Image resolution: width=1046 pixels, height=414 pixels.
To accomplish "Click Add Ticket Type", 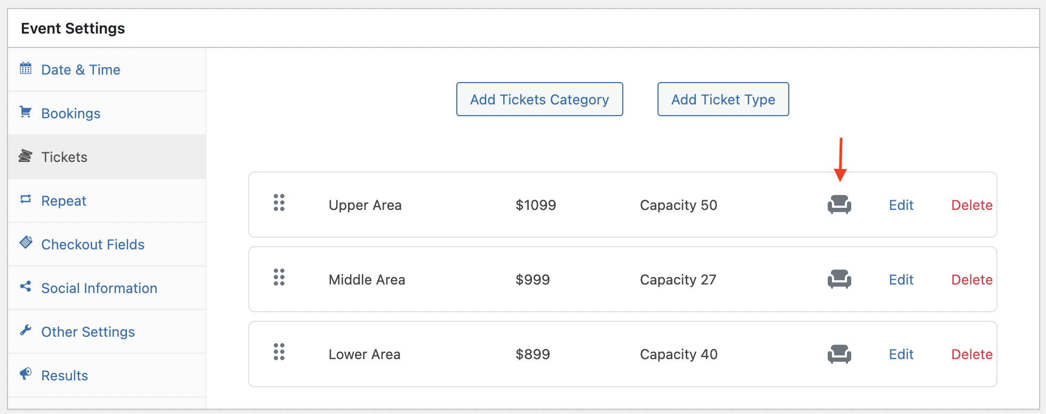I will tap(723, 99).
